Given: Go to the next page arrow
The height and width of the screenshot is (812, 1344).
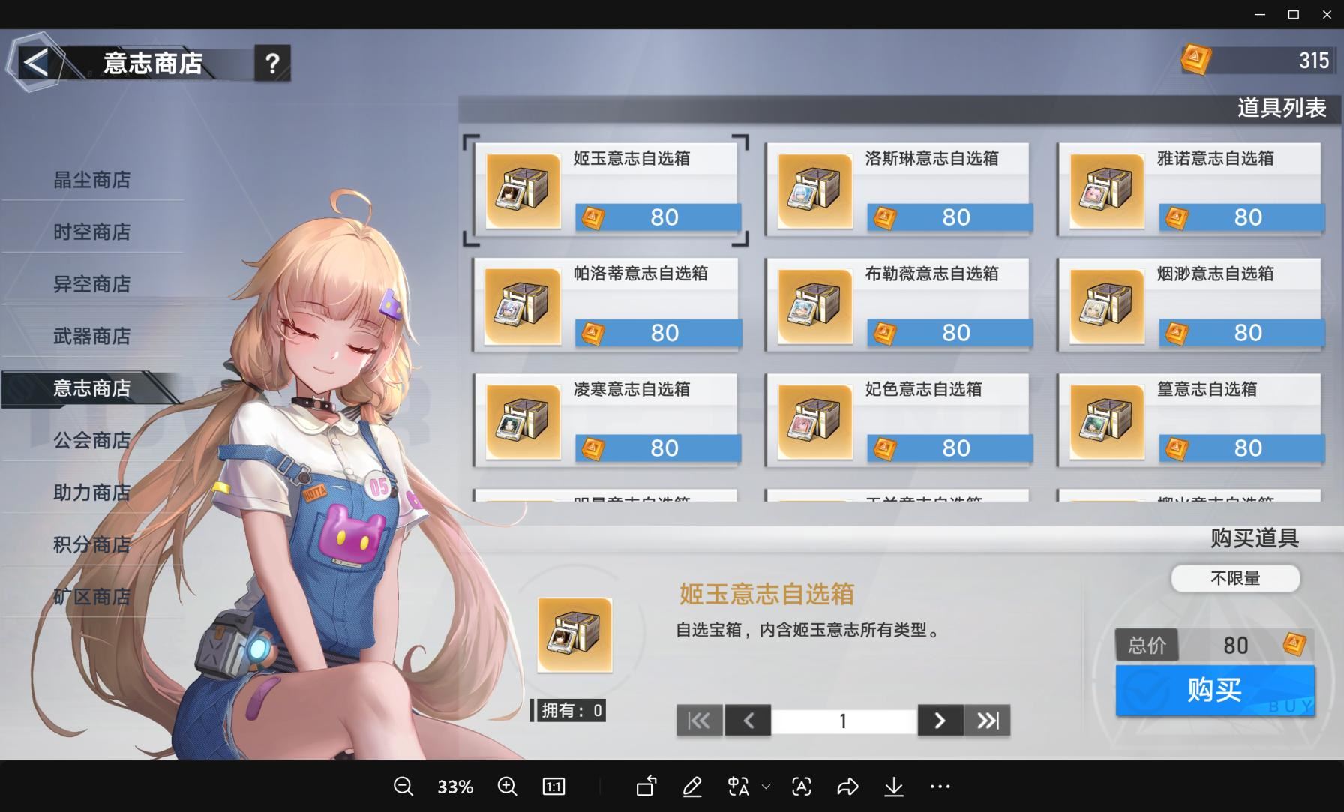Looking at the screenshot, I should (940, 721).
